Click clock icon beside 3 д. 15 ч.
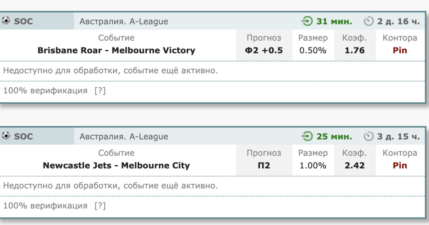This screenshot has width=429, height=225. coord(369,136)
